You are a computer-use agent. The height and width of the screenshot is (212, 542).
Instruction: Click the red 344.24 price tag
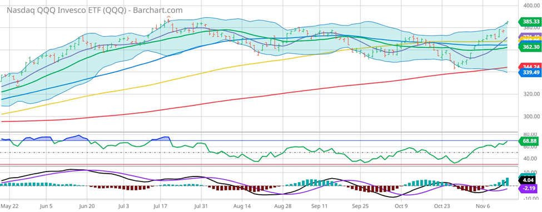(529, 66)
